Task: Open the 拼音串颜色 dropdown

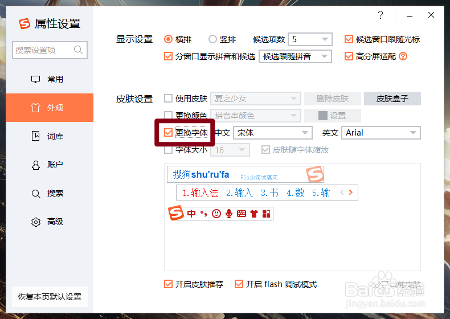Action: pyautogui.click(x=256, y=116)
